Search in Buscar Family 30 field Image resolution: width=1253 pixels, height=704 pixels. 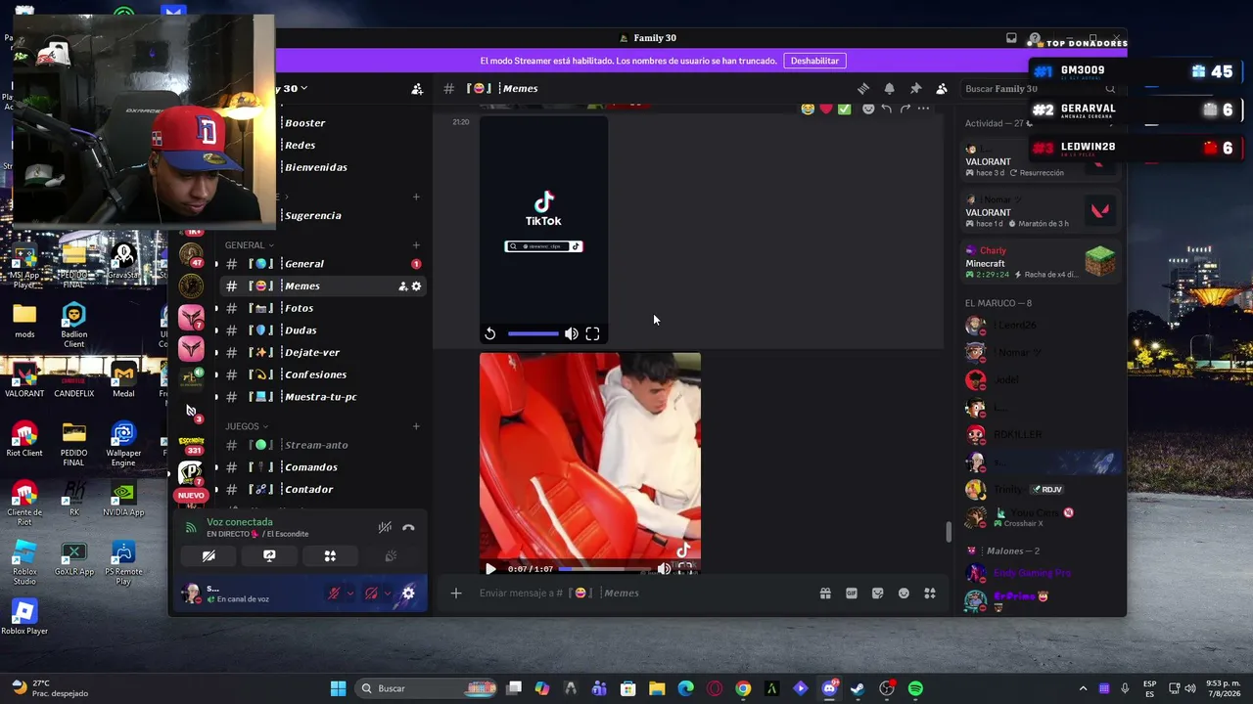click(x=1041, y=89)
